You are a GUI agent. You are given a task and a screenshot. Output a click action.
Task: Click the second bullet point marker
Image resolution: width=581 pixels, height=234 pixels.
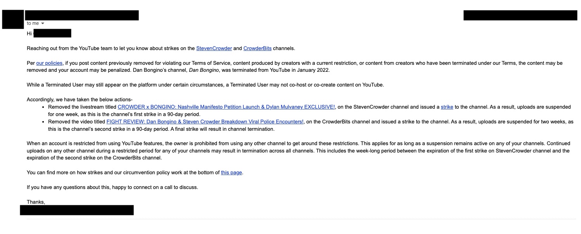point(43,122)
